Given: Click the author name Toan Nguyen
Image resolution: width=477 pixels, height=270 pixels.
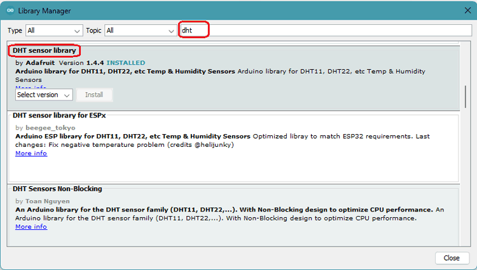Looking at the screenshot, I should tap(48, 201).
